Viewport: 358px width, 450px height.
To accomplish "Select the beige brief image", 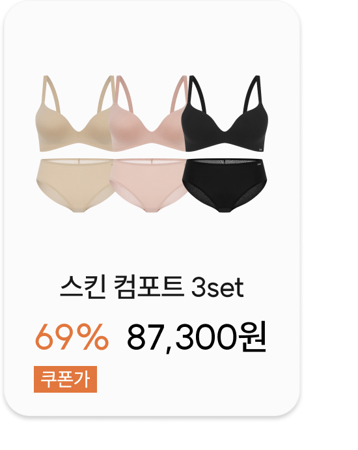I will 74,185.
